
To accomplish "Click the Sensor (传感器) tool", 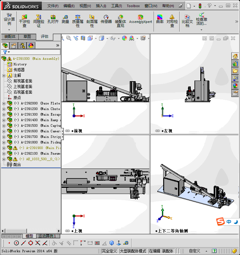I will 106,19.
